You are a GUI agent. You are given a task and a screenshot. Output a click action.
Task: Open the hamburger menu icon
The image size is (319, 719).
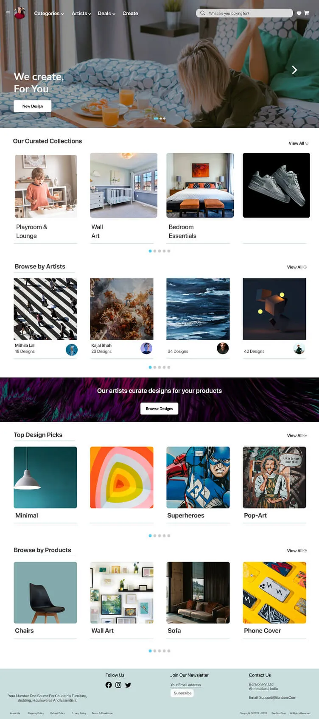click(x=8, y=13)
